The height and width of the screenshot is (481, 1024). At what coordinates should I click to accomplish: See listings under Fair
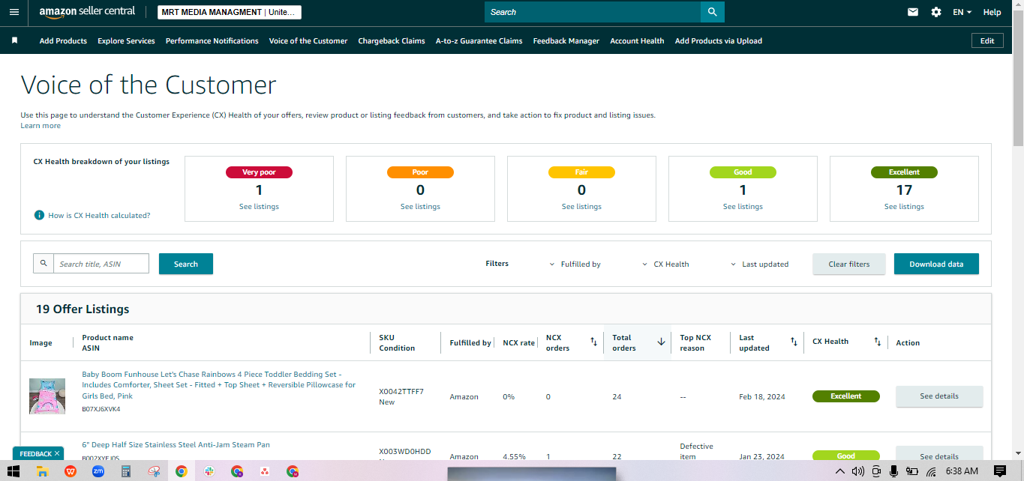[x=581, y=206]
